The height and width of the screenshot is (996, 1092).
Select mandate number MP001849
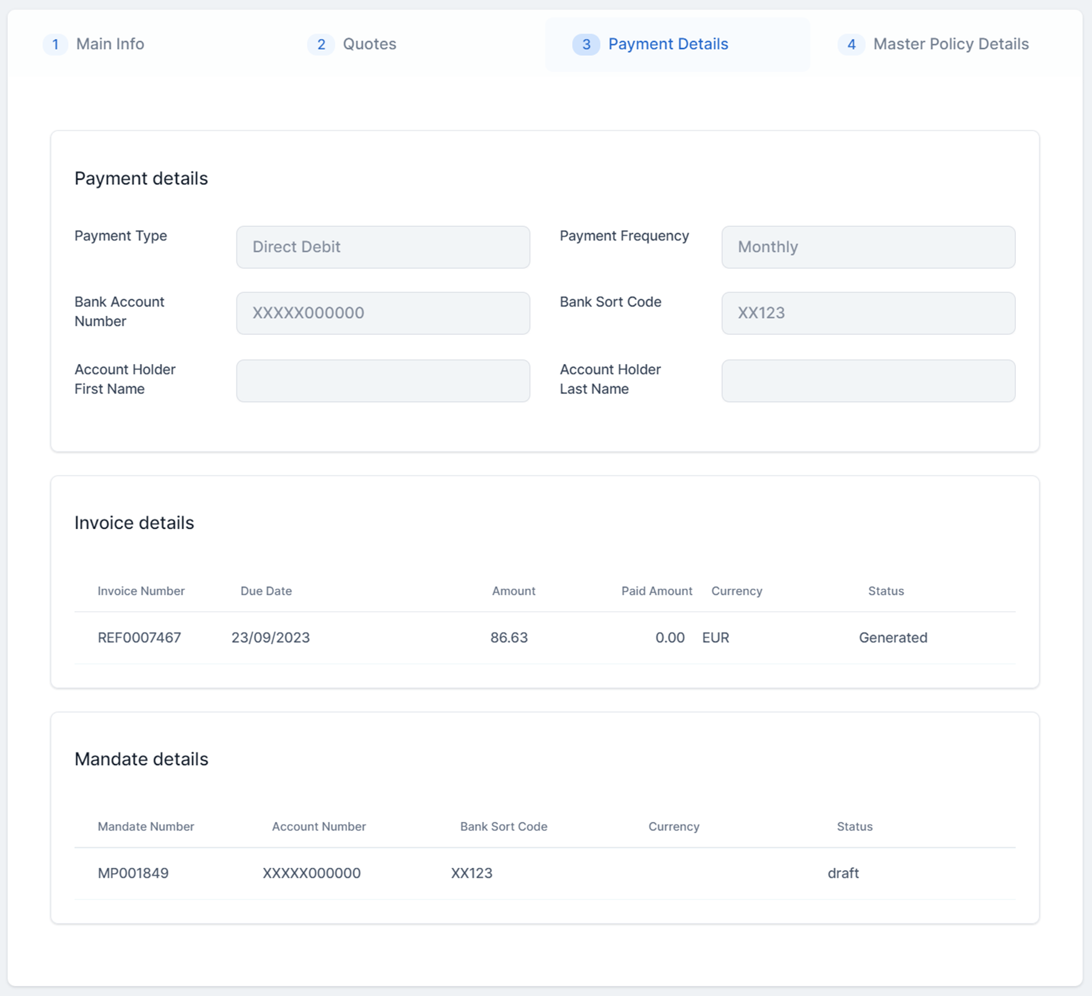coord(133,873)
